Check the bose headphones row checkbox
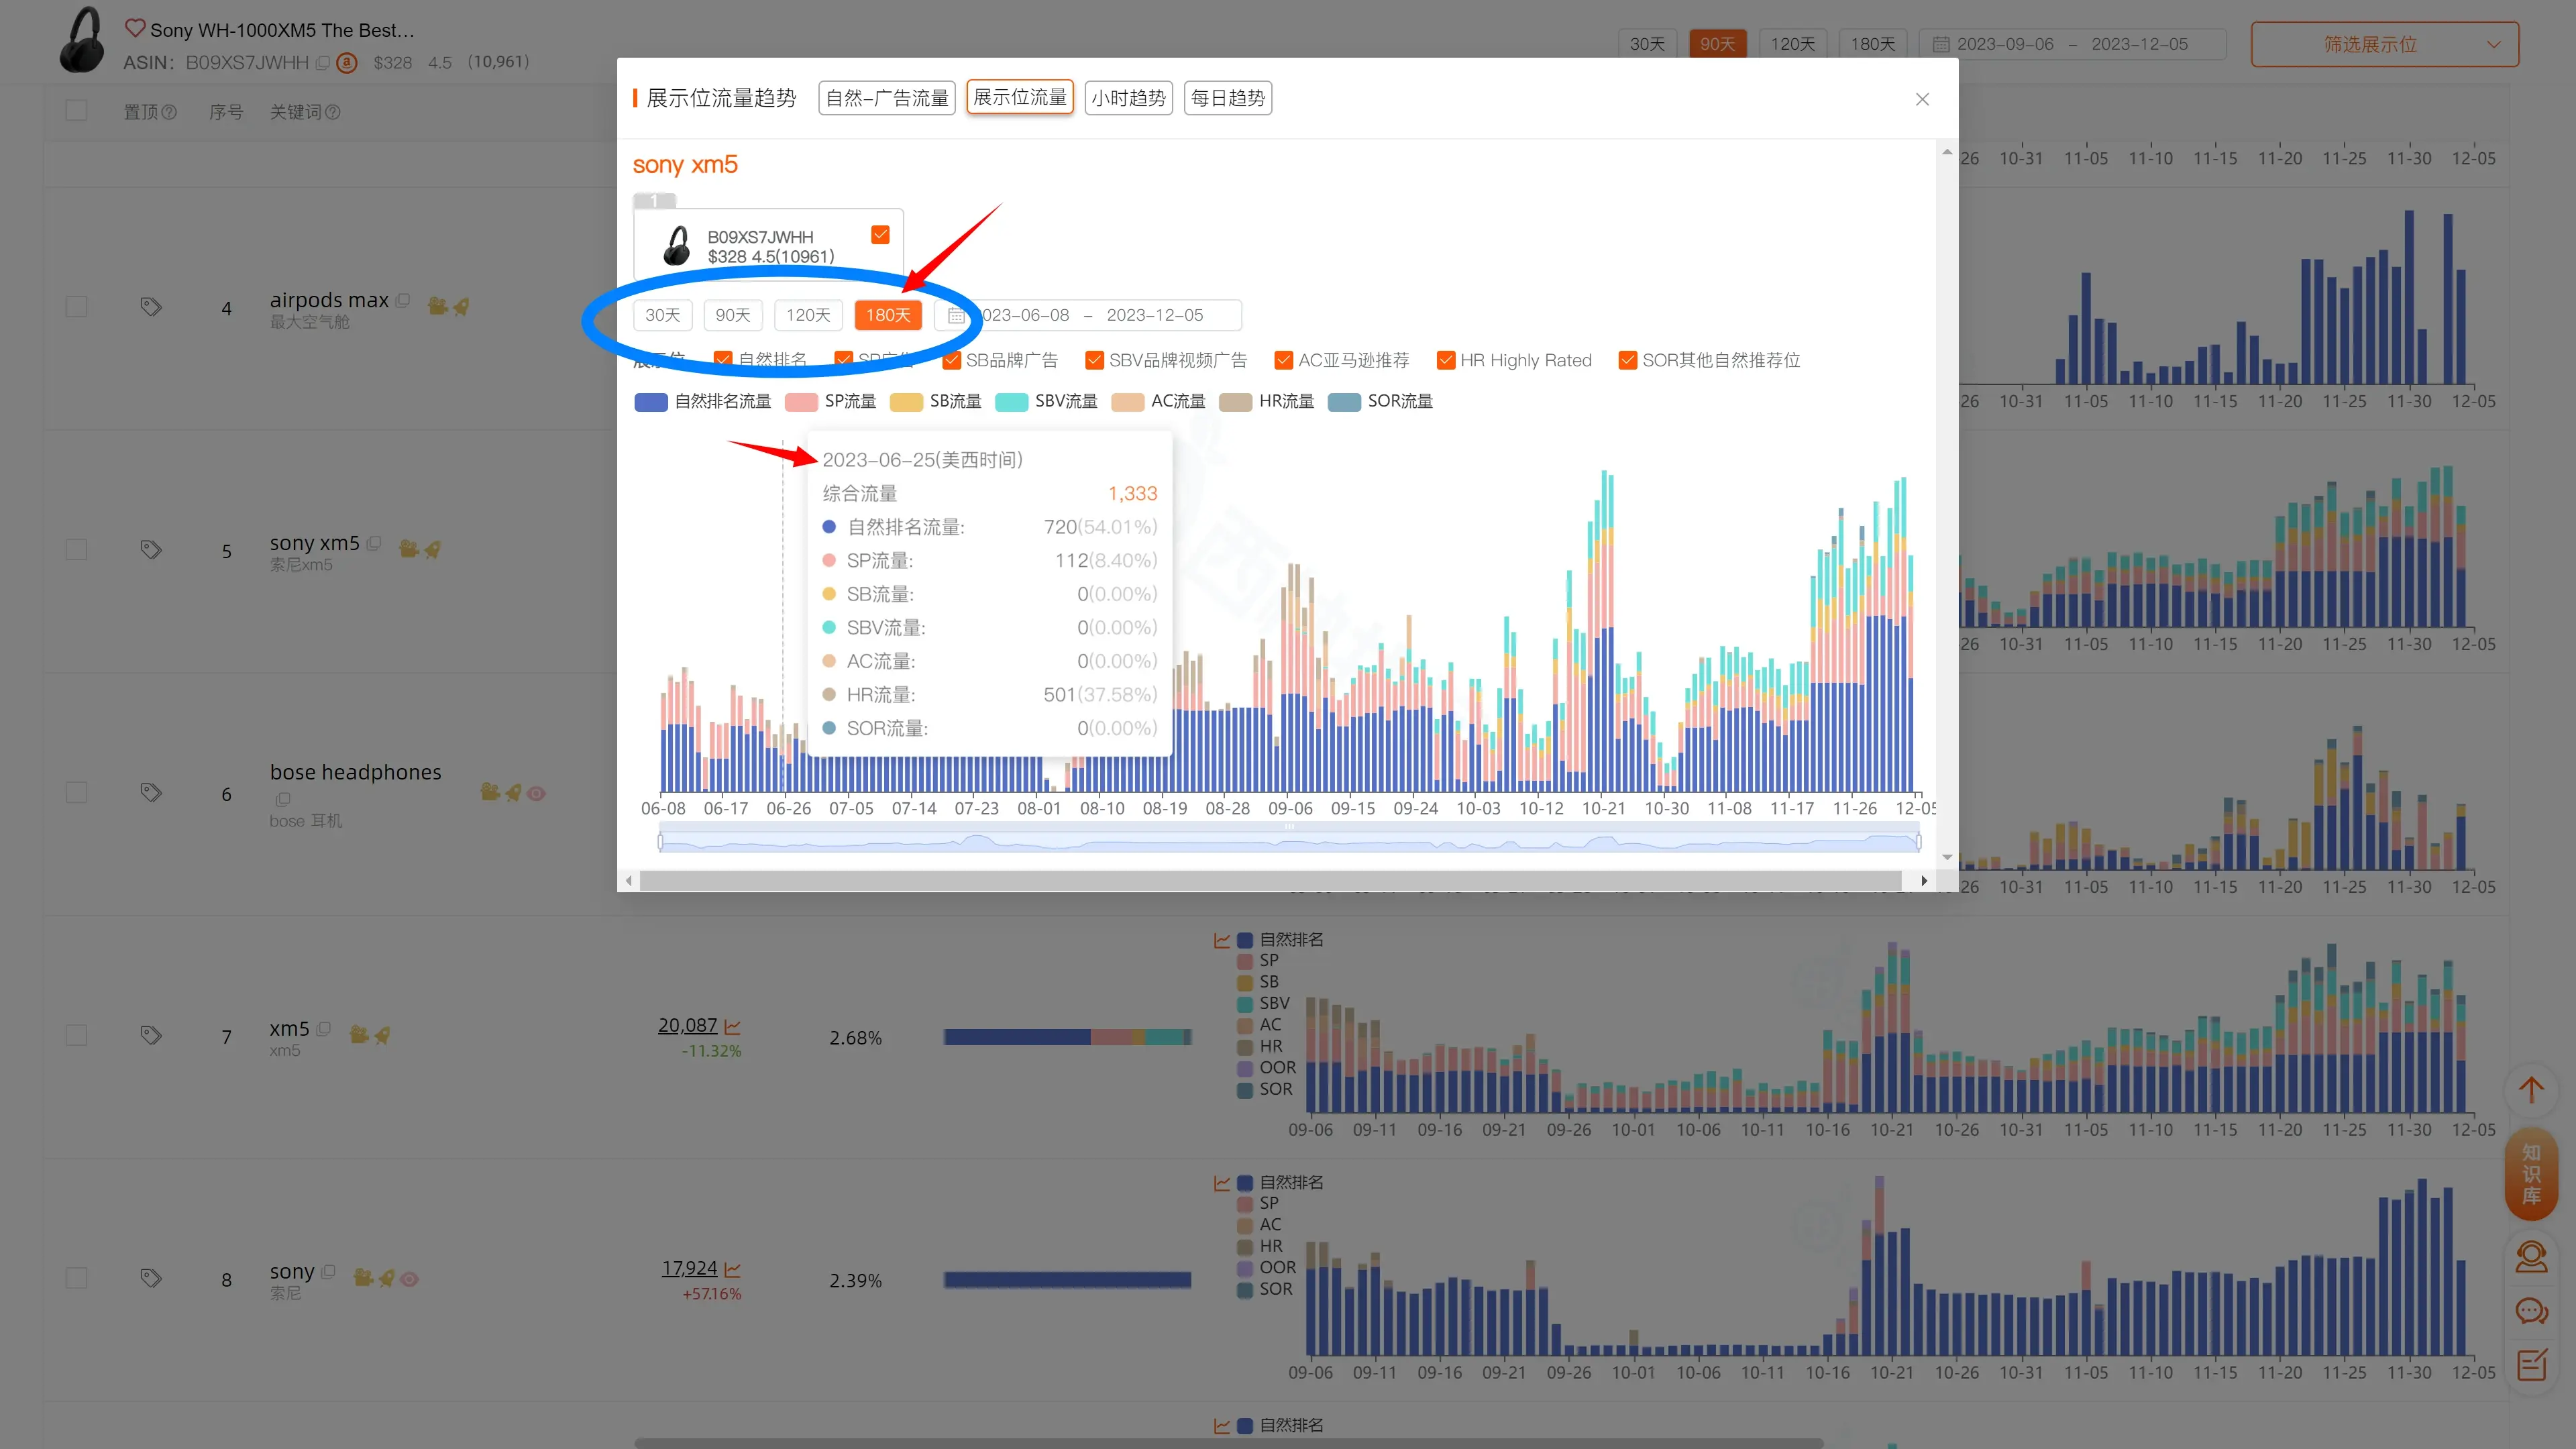The image size is (2576, 1449). [76, 792]
